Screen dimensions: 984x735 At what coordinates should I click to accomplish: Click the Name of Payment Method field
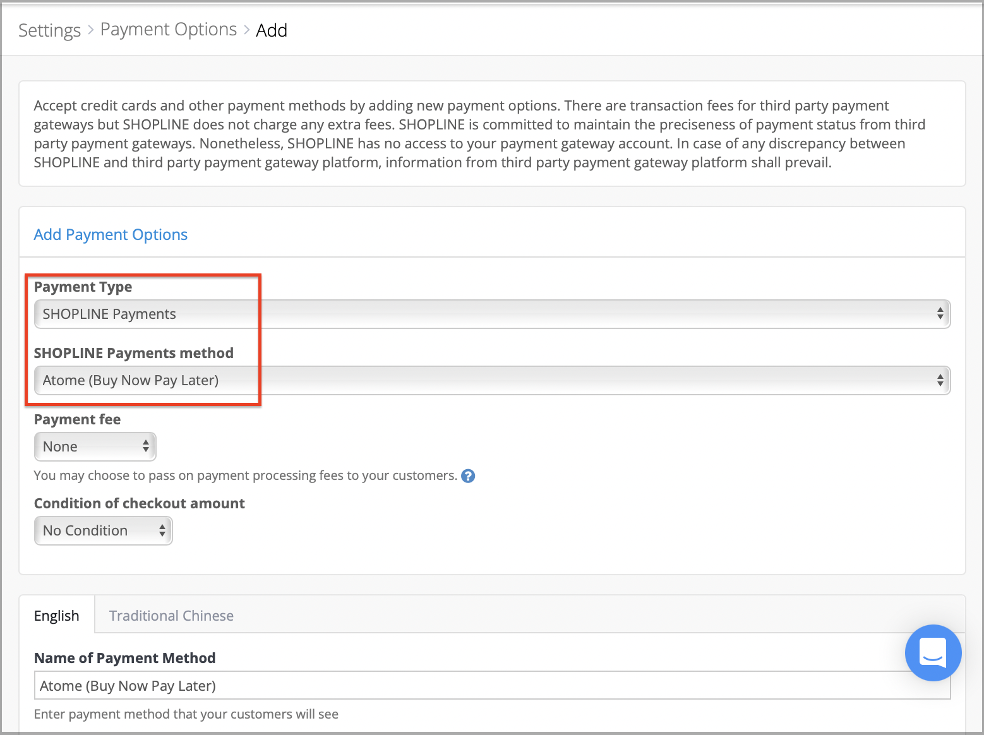click(x=492, y=685)
